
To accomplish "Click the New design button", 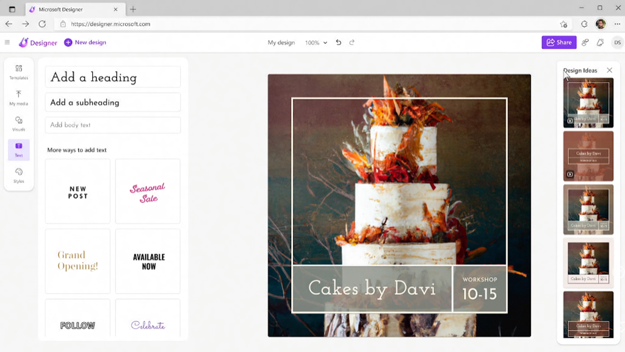I will coord(85,42).
